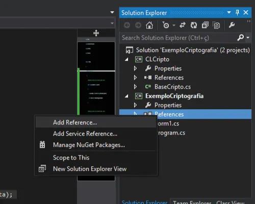Switch to the Team Explorer tab

192,202
